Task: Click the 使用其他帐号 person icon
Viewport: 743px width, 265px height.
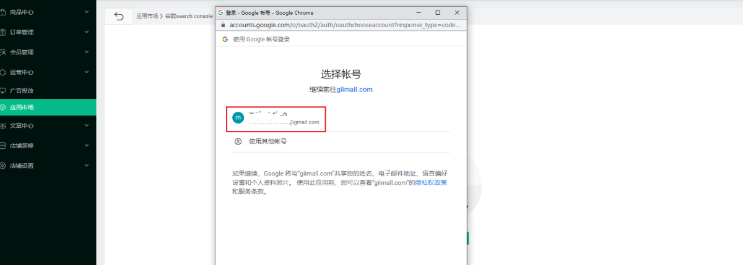Action: [238, 141]
